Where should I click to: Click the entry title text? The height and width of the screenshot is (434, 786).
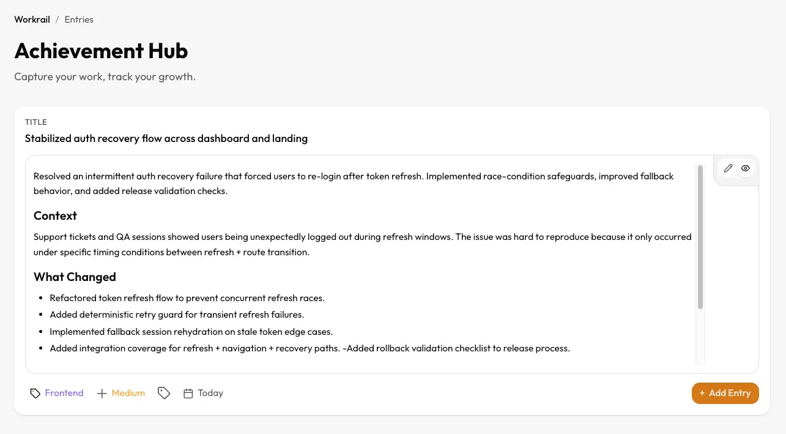click(x=166, y=138)
